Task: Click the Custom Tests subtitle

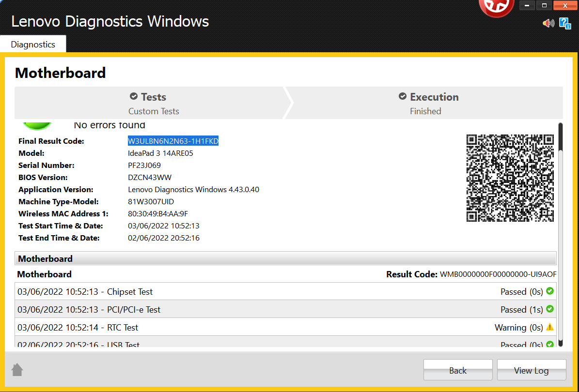Action: pyautogui.click(x=154, y=111)
